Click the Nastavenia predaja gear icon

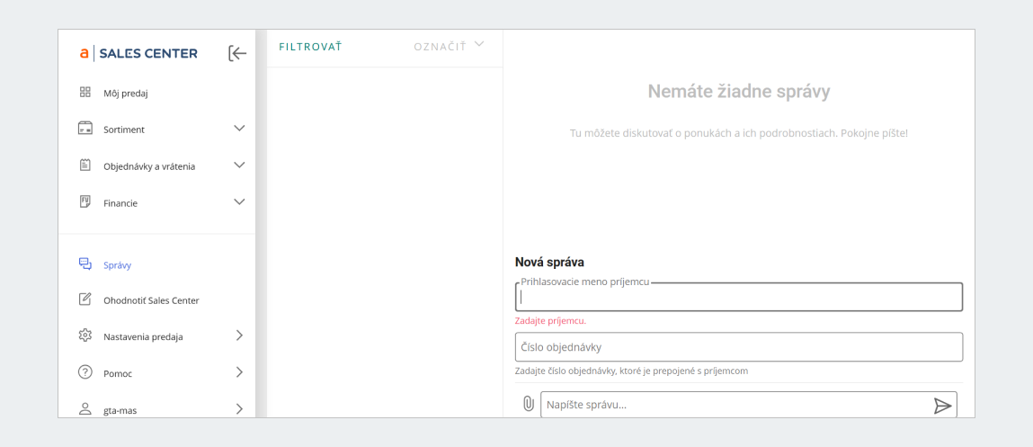tap(85, 336)
